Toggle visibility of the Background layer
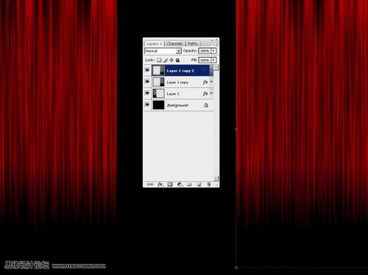Image resolution: width=368 pixels, height=275 pixels. tap(147, 105)
